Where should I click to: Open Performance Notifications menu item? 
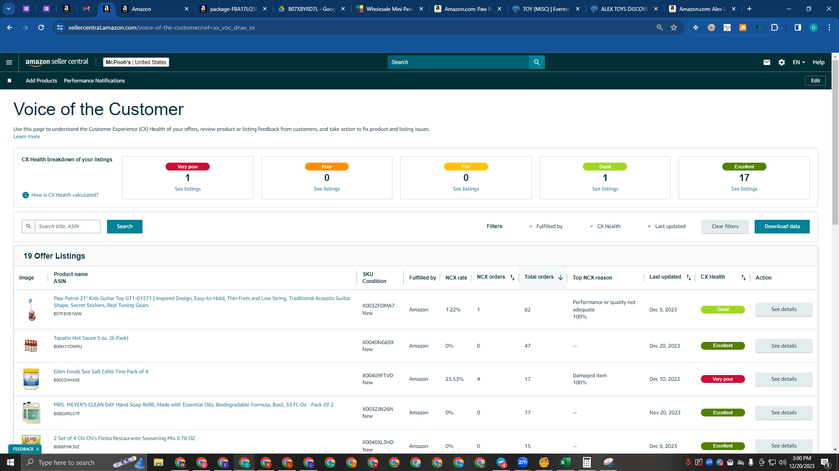tap(94, 81)
